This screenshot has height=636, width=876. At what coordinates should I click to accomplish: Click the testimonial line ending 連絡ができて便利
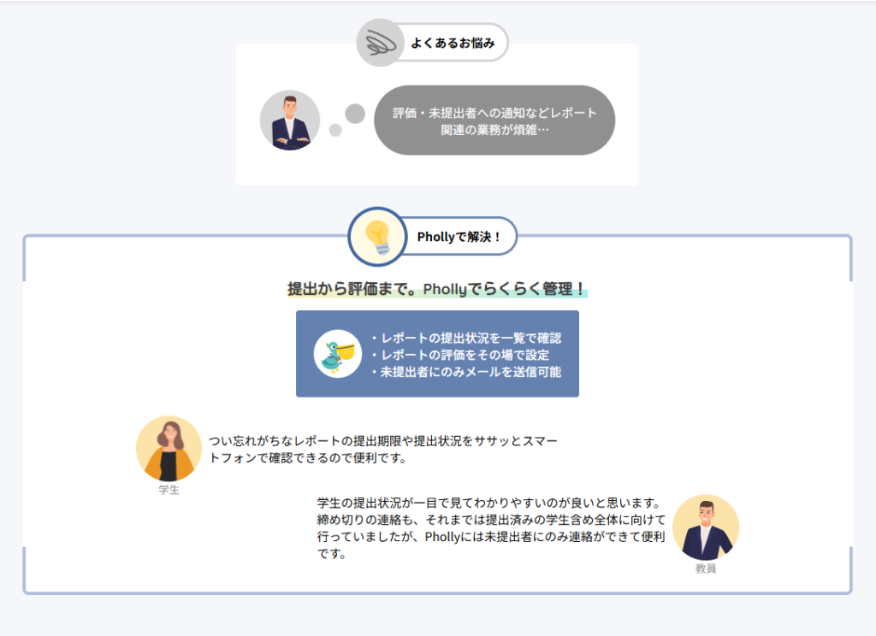point(490,537)
